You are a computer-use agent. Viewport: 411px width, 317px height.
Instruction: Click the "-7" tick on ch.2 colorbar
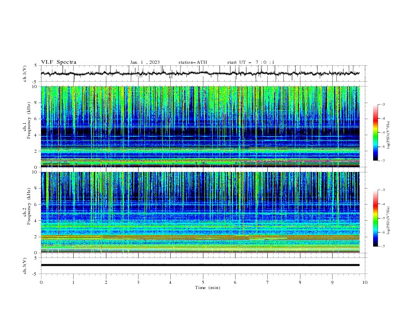(x=383, y=247)
